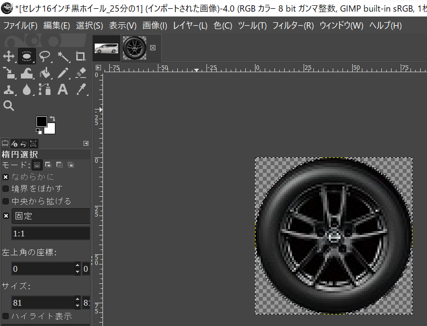Open the レイヤー(L) menu
427x326 pixels.
point(190,26)
